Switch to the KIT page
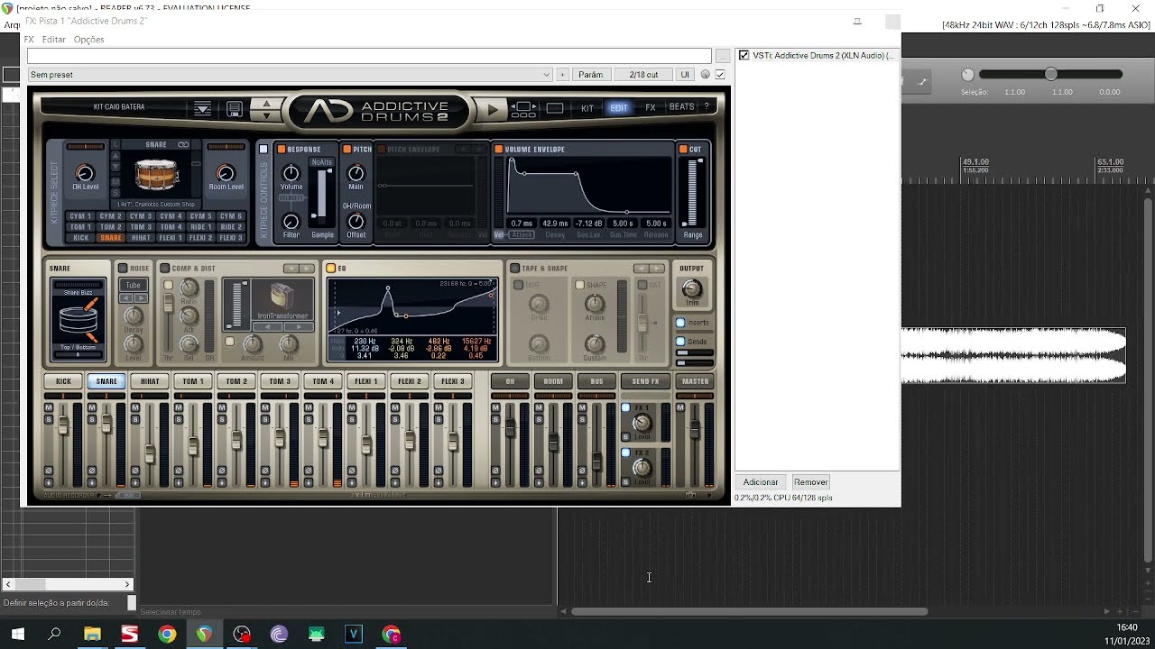 (587, 108)
